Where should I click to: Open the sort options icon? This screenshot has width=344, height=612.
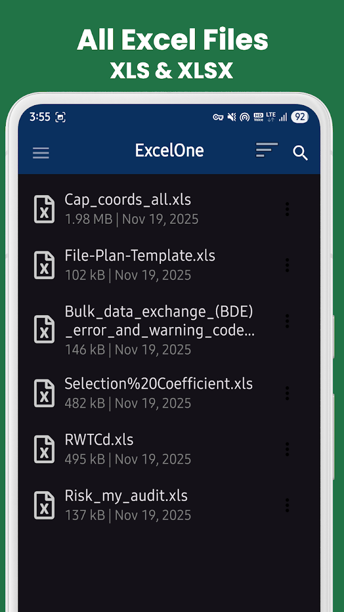[267, 150]
